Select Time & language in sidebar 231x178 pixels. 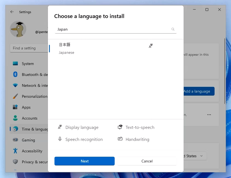[29, 129]
